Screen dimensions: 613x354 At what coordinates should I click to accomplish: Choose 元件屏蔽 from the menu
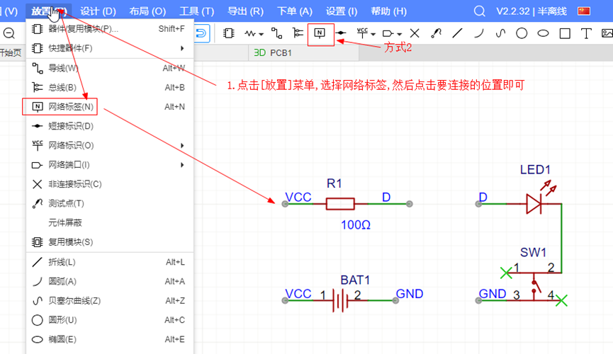point(110,223)
